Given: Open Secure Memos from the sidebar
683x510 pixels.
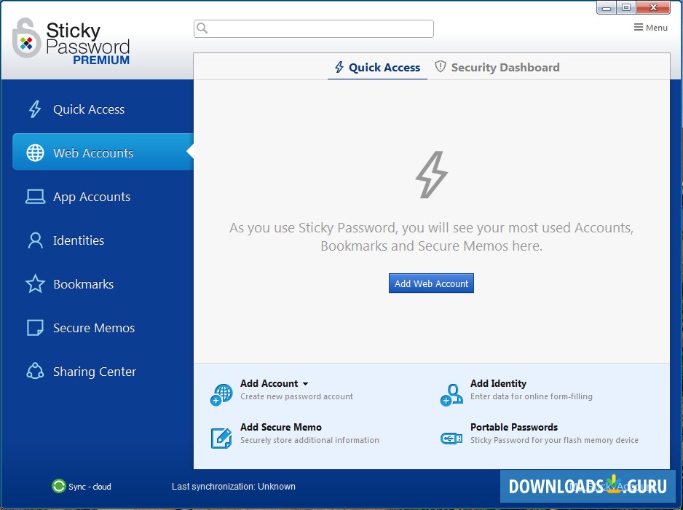Looking at the screenshot, I should [95, 328].
